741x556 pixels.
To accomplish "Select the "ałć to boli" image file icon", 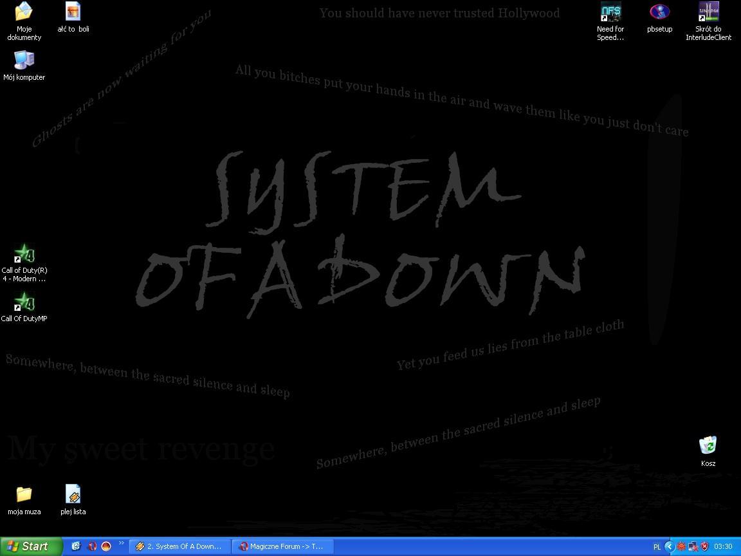I will [x=73, y=17].
